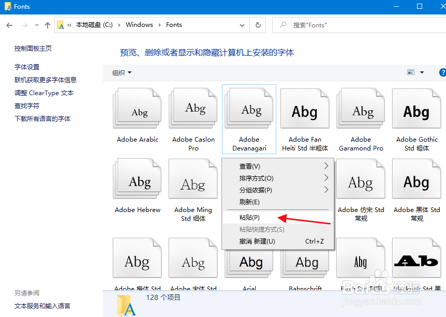Open the help question mark icon
The height and width of the screenshot is (317, 446).
[442, 72]
